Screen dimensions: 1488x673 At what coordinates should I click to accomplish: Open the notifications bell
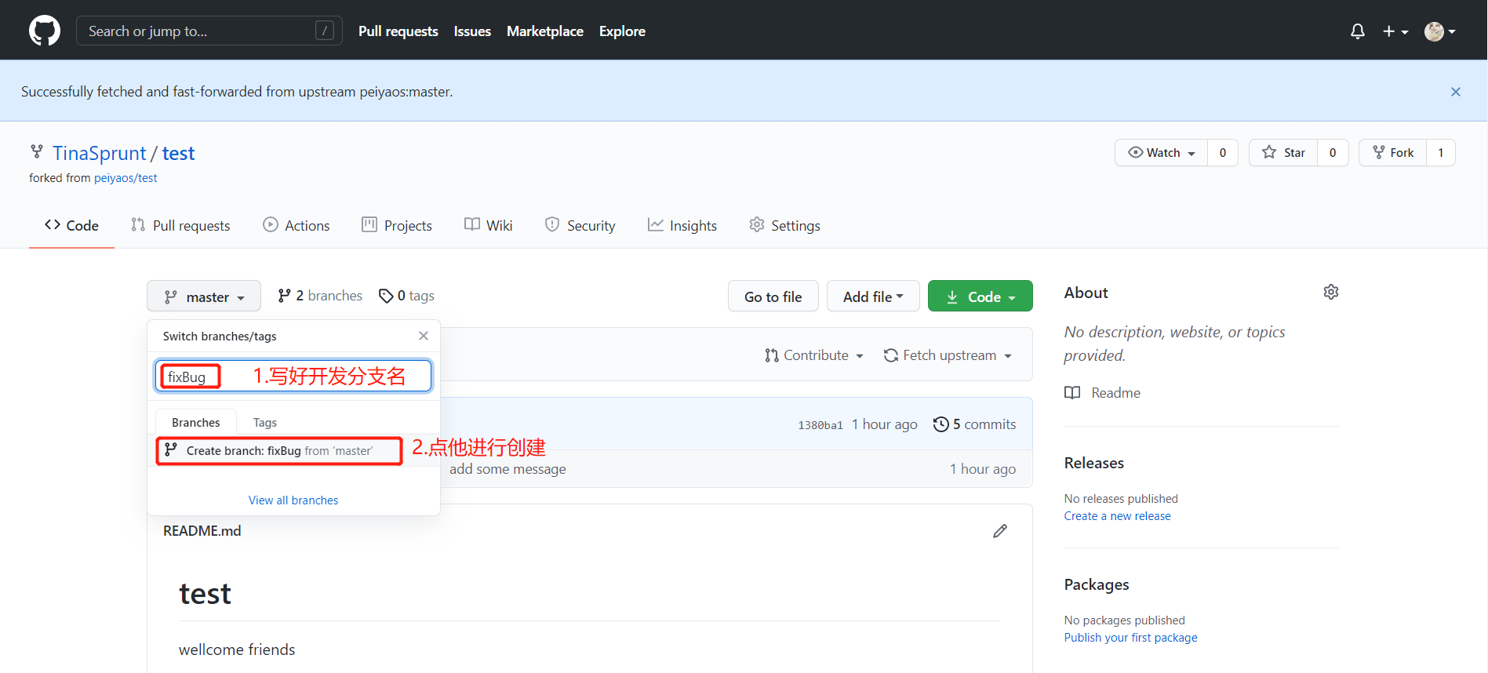coord(1358,31)
